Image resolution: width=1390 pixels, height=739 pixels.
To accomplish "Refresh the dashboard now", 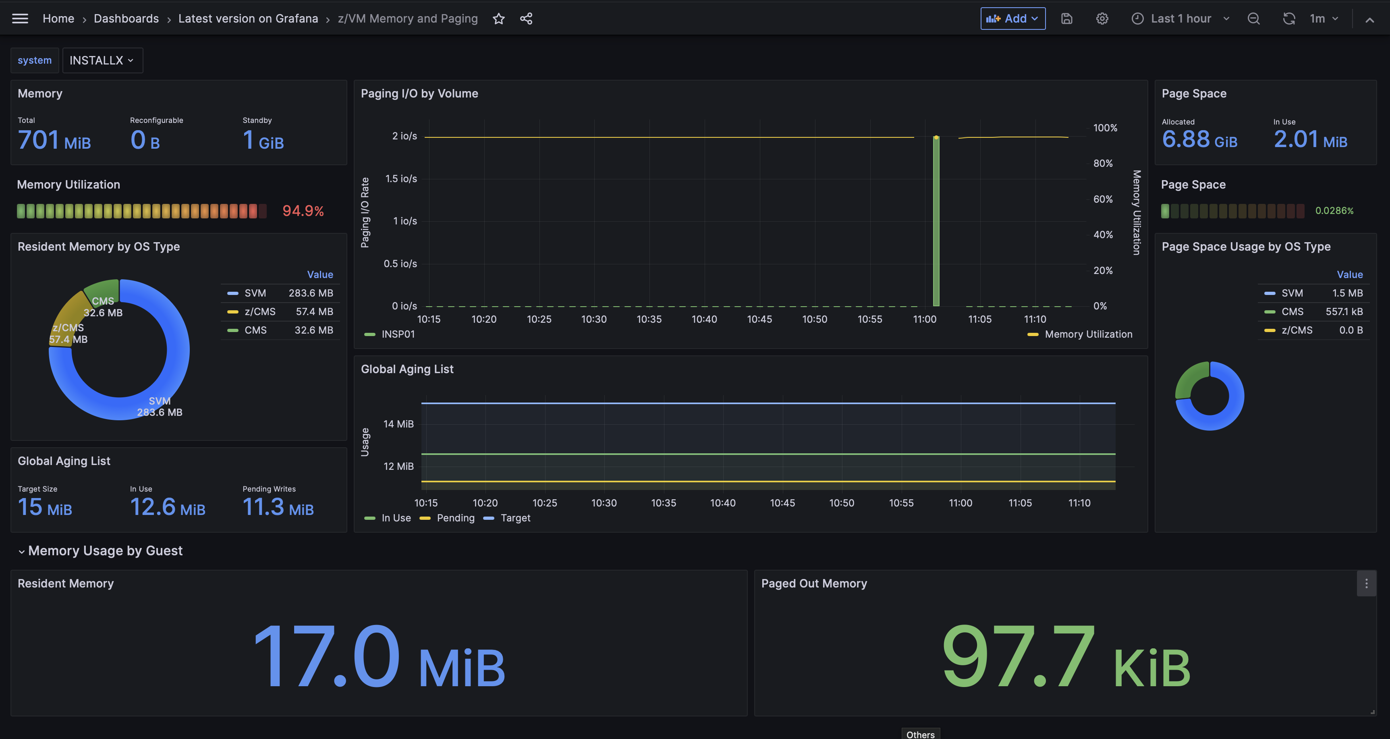I will (x=1288, y=19).
